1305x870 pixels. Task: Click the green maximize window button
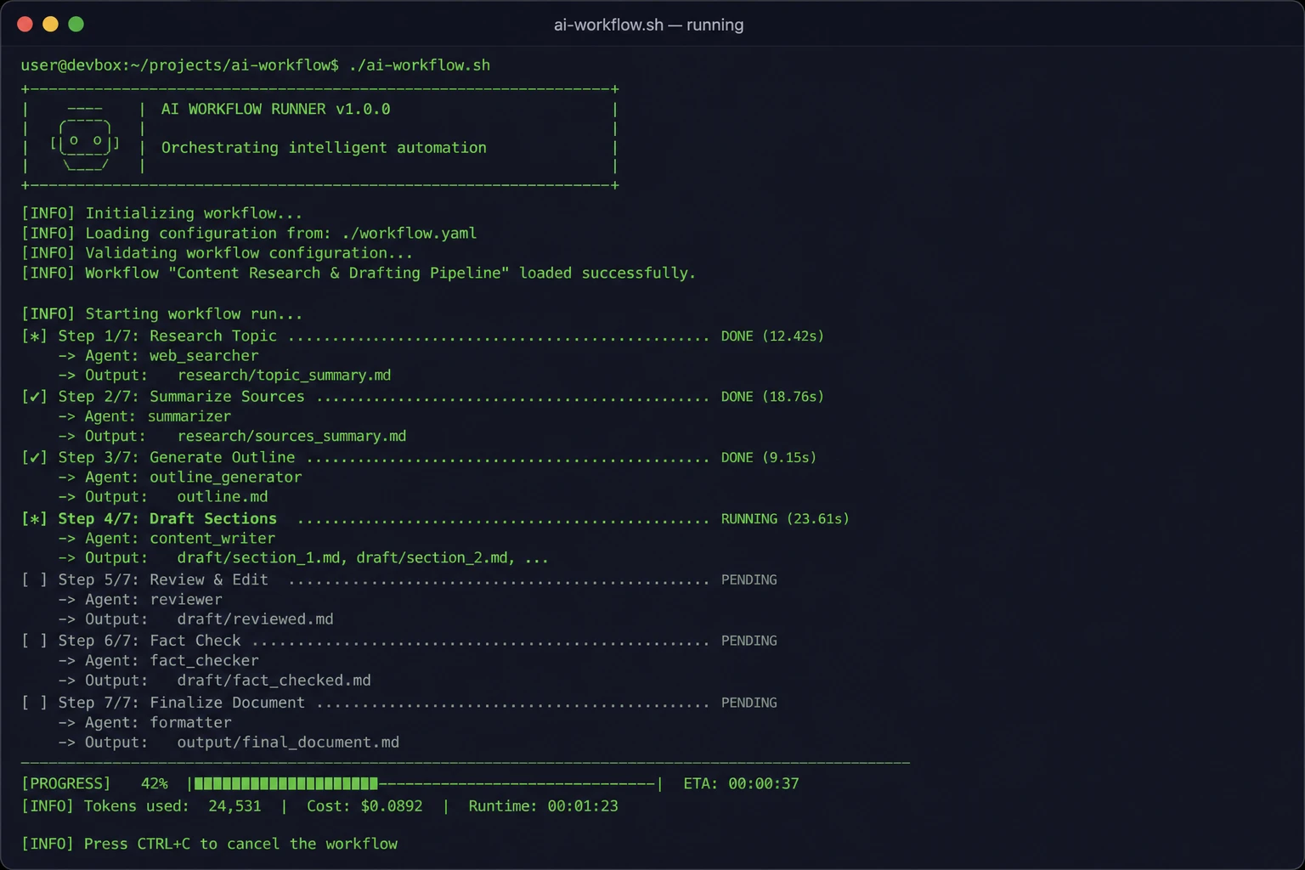pos(76,24)
